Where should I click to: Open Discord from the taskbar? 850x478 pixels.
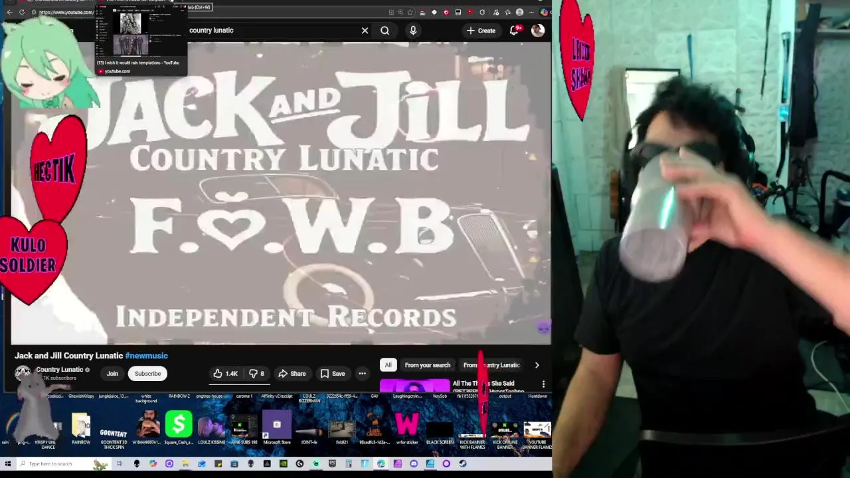413,463
